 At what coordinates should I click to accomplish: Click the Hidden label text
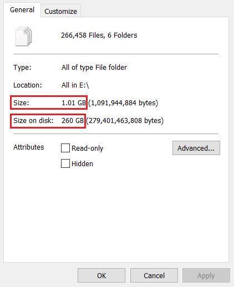coord(82,164)
